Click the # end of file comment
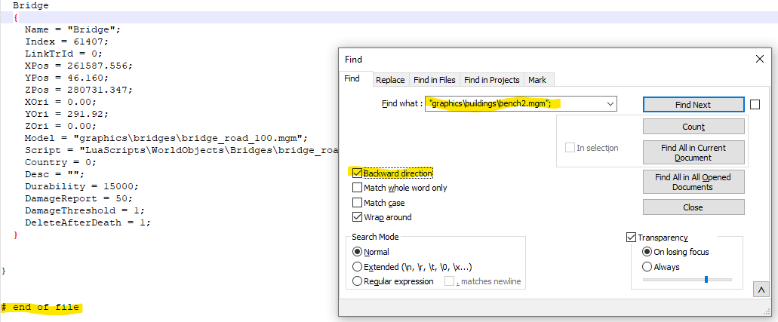Viewport: 778px width, 322px height. [x=41, y=307]
